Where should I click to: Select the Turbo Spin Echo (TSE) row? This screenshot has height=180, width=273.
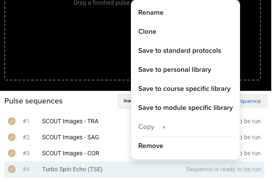[x=72, y=169]
